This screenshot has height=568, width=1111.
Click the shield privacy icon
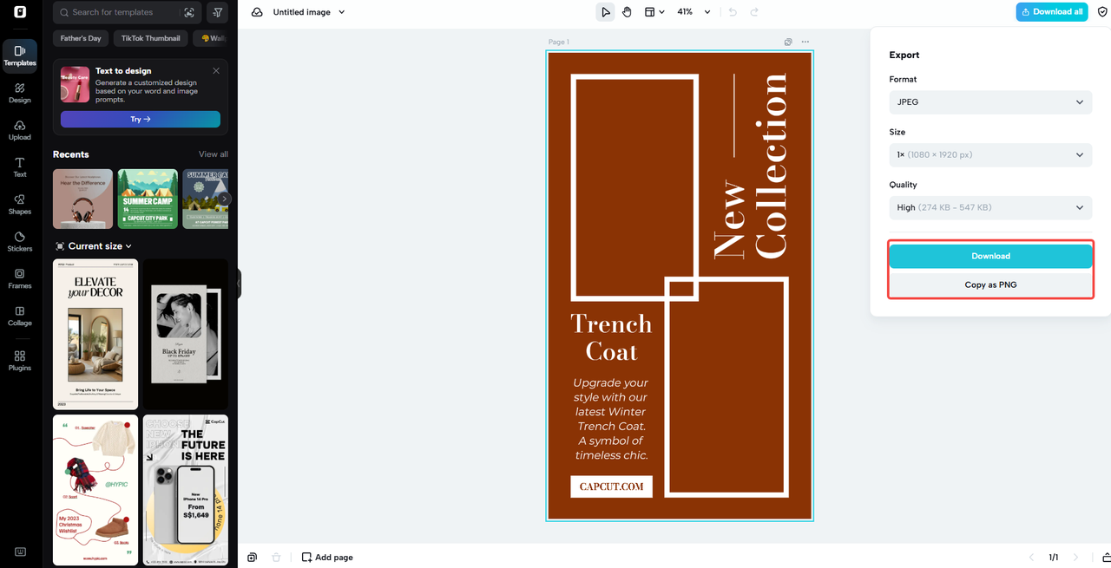1102,12
